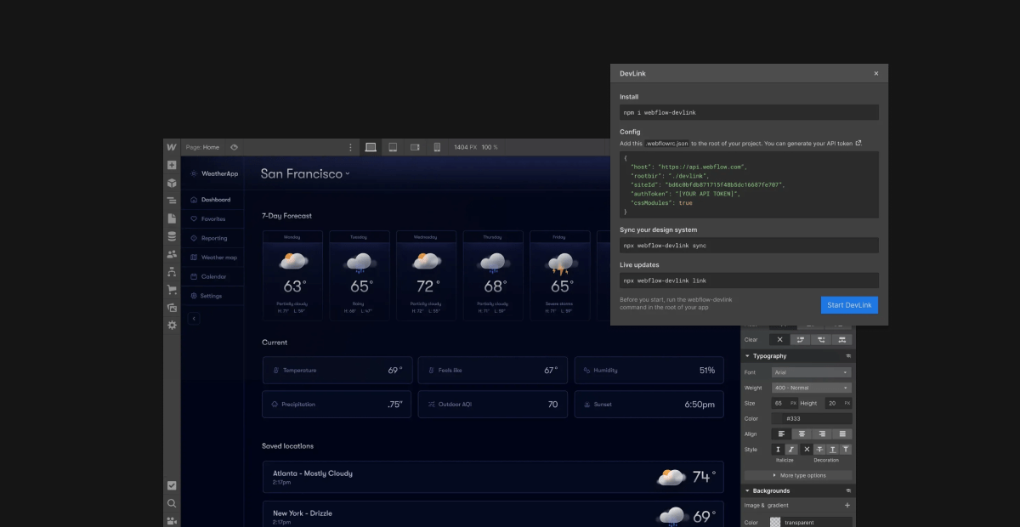1020x527 pixels.
Task: Open site Settings gear in left toolbar
Action: pos(172,326)
